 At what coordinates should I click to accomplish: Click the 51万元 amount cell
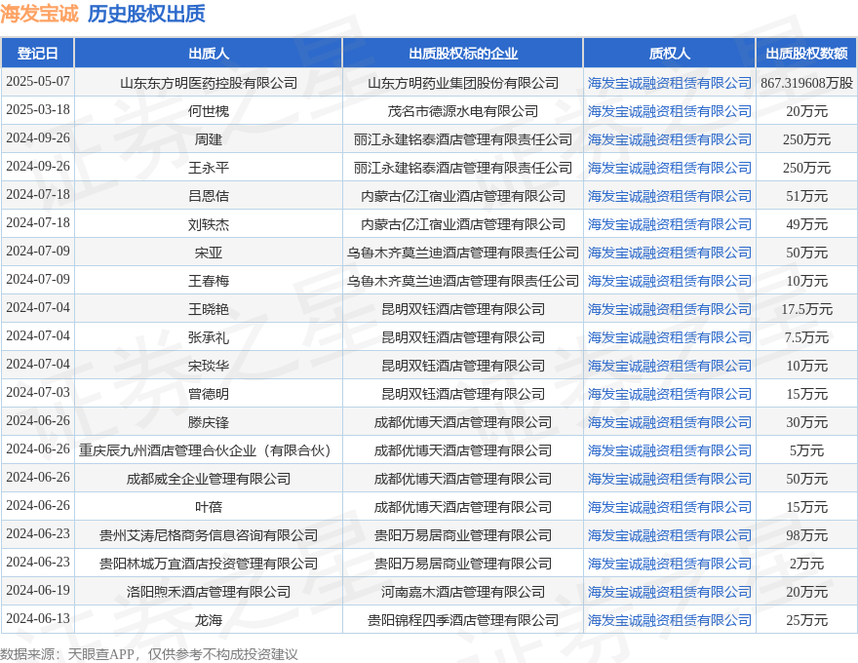click(x=806, y=196)
